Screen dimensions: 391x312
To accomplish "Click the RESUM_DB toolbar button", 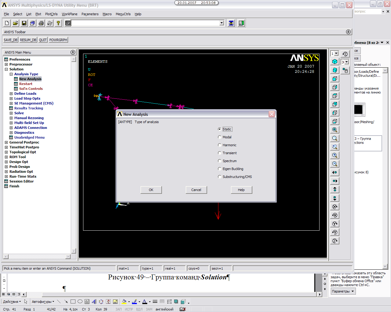I will coord(28,40).
